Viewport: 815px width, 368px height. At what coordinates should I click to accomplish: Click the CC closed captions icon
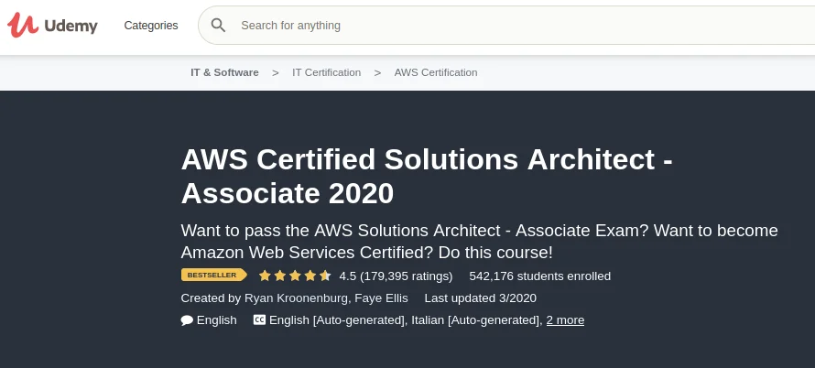tap(259, 319)
